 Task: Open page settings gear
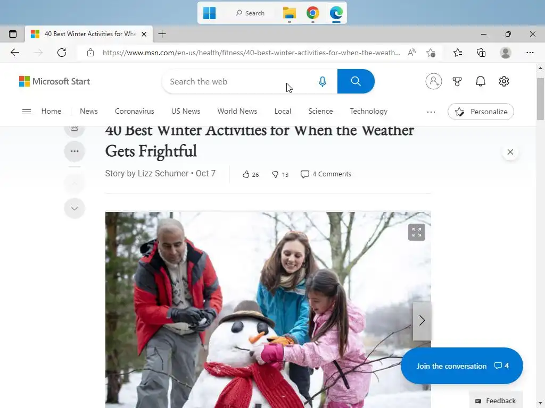(x=504, y=81)
